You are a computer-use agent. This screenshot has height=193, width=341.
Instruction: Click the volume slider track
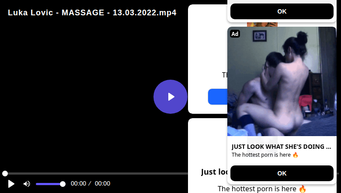click(49, 184)
